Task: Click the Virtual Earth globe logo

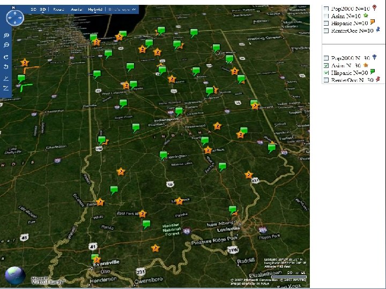Action: click(x=15, y=275)
